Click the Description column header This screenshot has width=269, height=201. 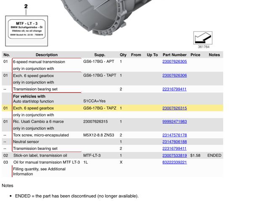click(47, 55)
